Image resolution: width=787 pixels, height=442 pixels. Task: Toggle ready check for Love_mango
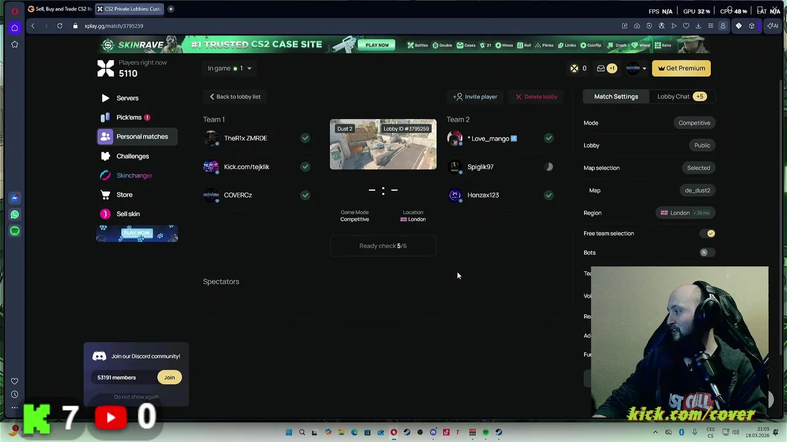pos(548,138)
